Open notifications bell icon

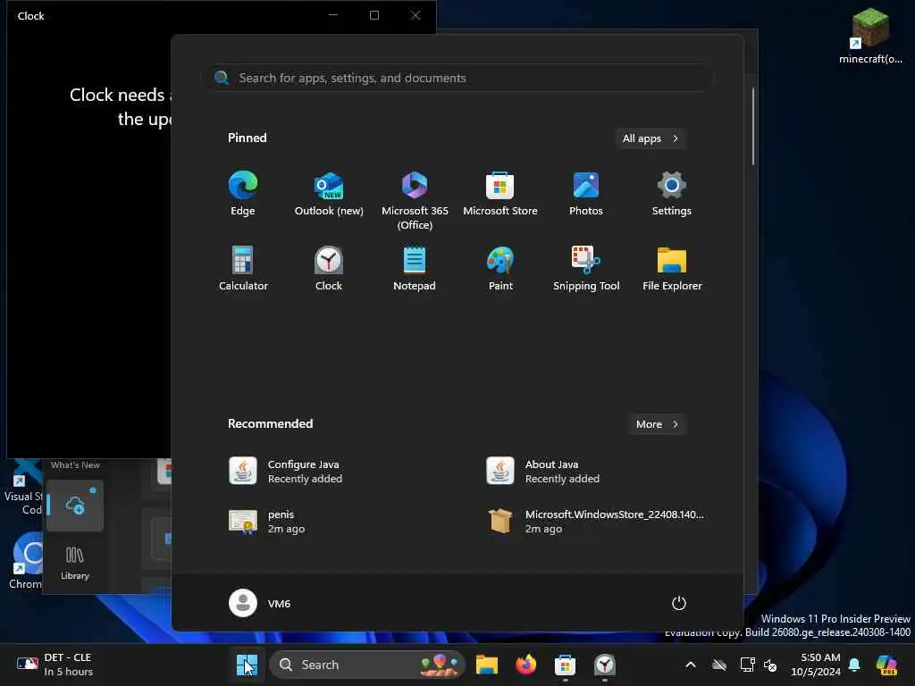point(854,665)
